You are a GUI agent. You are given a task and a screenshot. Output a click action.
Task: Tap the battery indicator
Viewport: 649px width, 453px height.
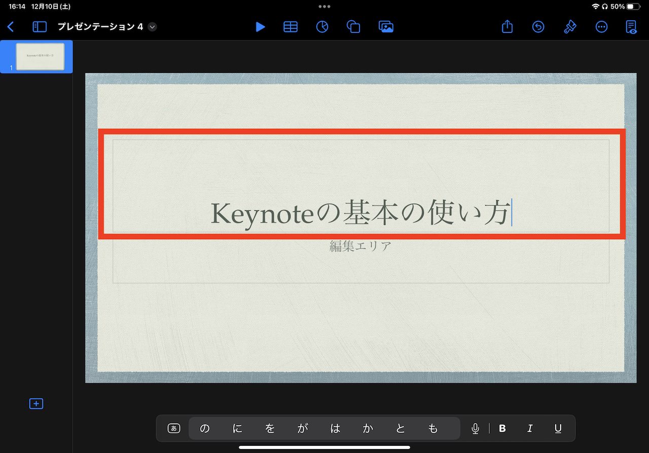633,7
